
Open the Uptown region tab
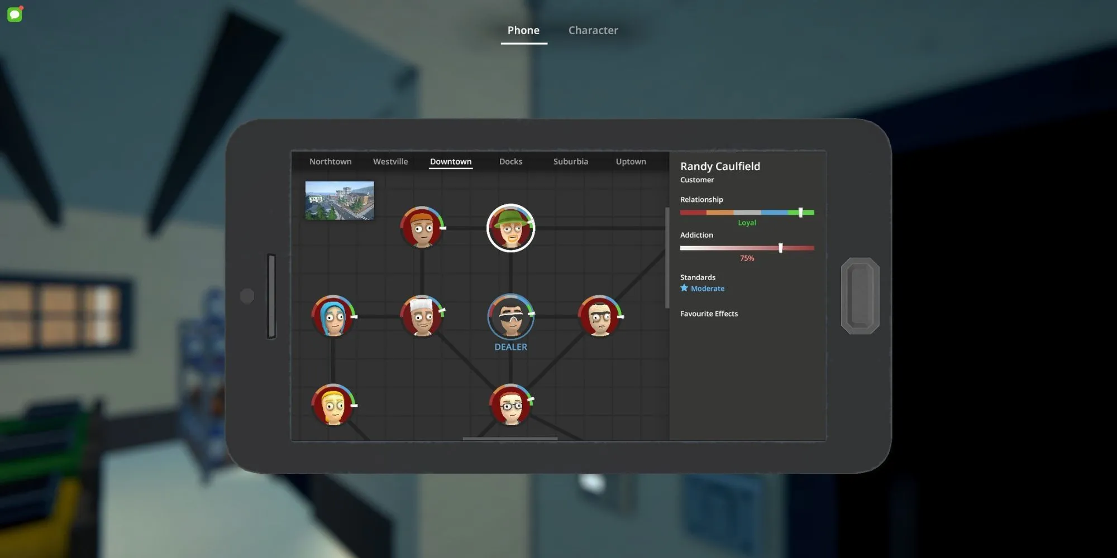(x=631, y=161)
